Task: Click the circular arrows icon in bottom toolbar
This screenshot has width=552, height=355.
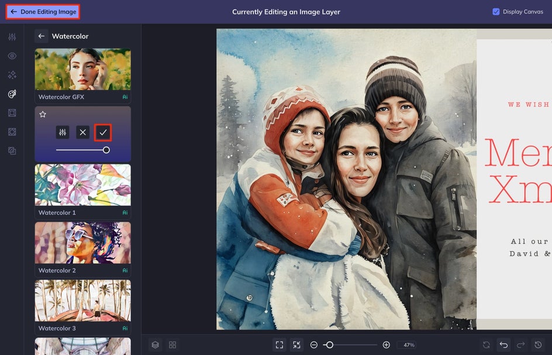Action: (487, 345)
